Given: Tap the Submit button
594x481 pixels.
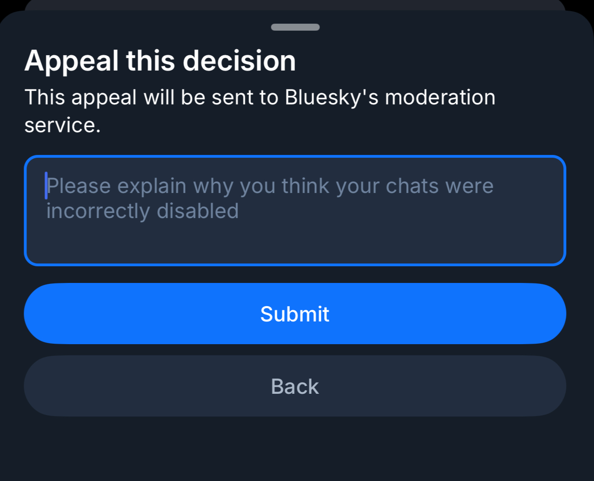Looking at the screenshot, I should [x=295, y=314].
